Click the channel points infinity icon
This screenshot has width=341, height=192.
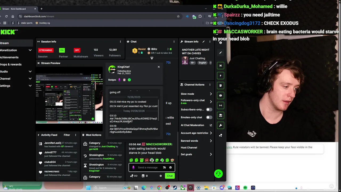click(134, 176)
